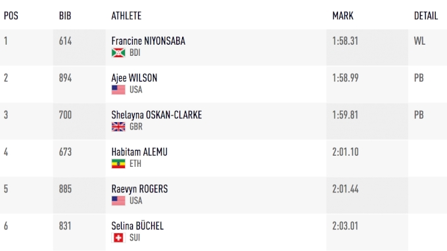Open Francine NIYONSABA athlete profile
The width and height of the screenshot is (447, 251).
click(x=149, y=41)
